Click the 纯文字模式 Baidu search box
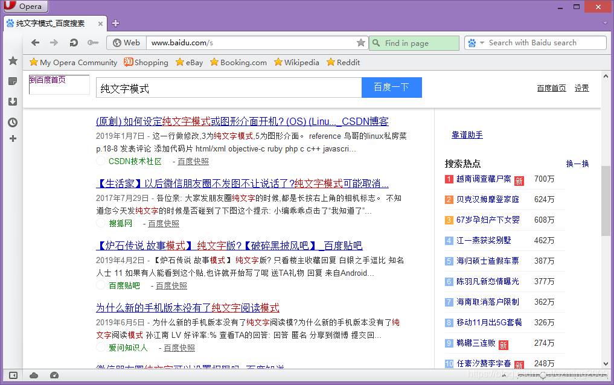 (x=229, y=87)
